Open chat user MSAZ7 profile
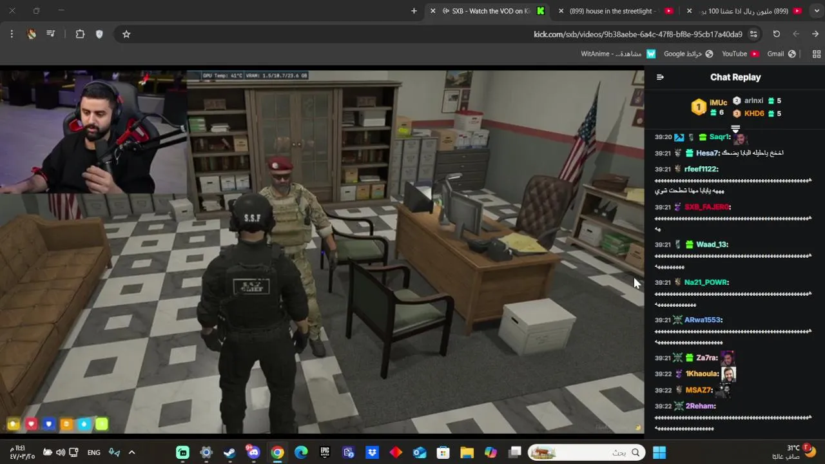Image resolution: width=825 pixels, height=464 pixels. (x=699, y=391)
